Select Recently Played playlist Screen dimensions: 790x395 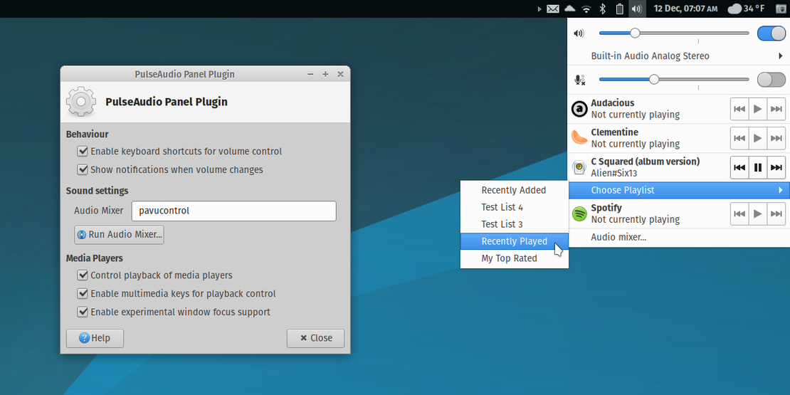click(x=515, y=241)
